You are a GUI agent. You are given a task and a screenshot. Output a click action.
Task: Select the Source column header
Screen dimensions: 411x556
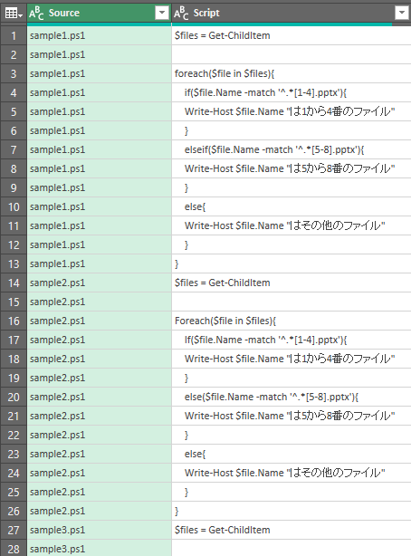[100, 13]
